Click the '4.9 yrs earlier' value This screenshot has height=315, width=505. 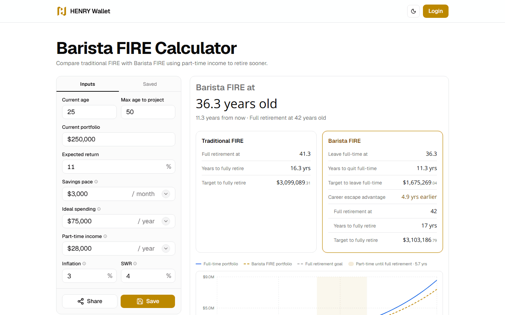(419, 197)
